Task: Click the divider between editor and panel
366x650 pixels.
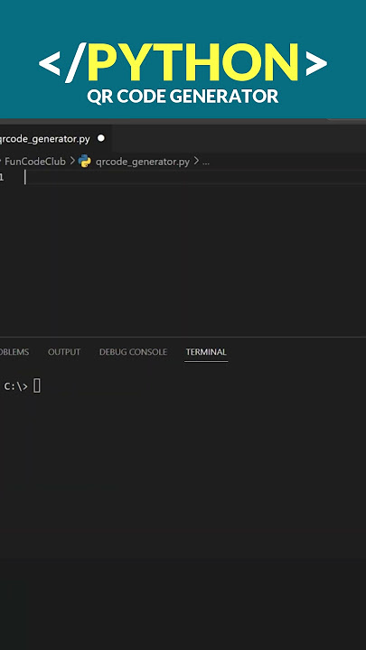Action: tap(183, 337)
